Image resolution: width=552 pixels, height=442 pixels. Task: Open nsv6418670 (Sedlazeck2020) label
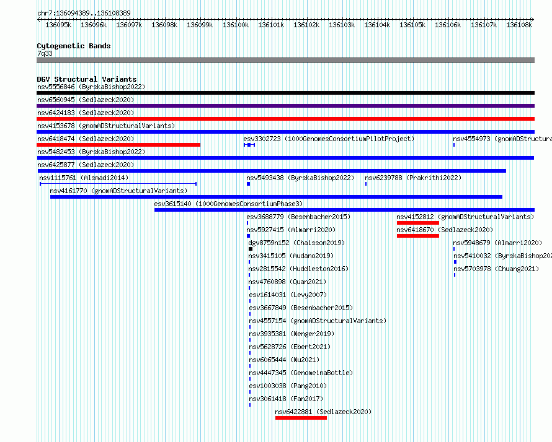[x=445, y=230]
